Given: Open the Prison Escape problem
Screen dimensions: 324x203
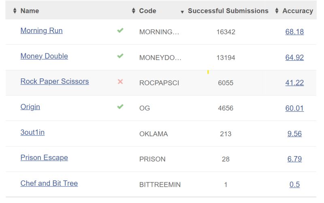Looking at the screenshot, I should [44, 158].
